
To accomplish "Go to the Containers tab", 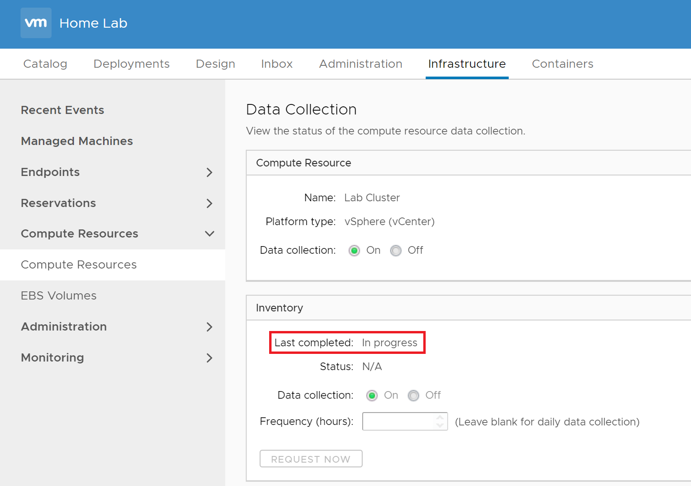I will click(562, 64).
